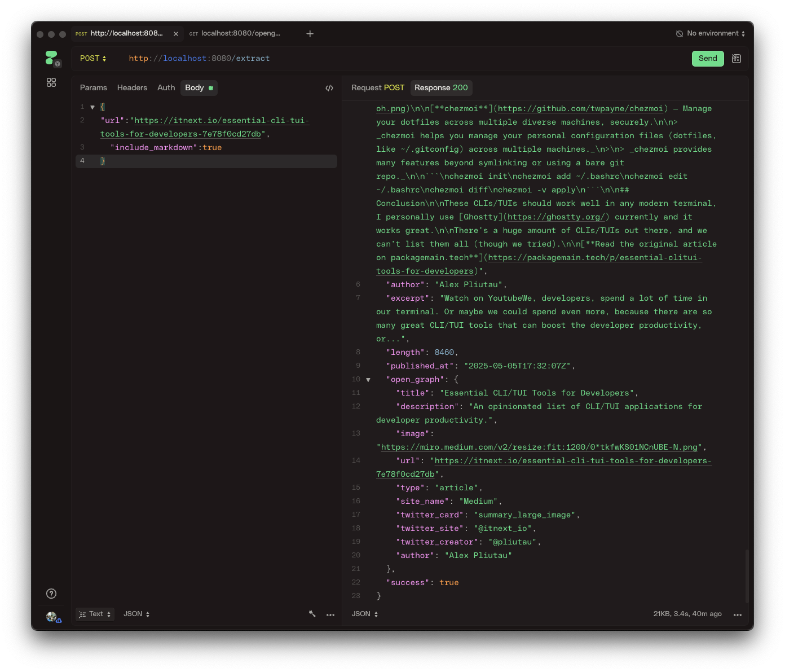Open the packagemain.tech article link
This screenshot has height=672, width=785.
coord(539,264)
